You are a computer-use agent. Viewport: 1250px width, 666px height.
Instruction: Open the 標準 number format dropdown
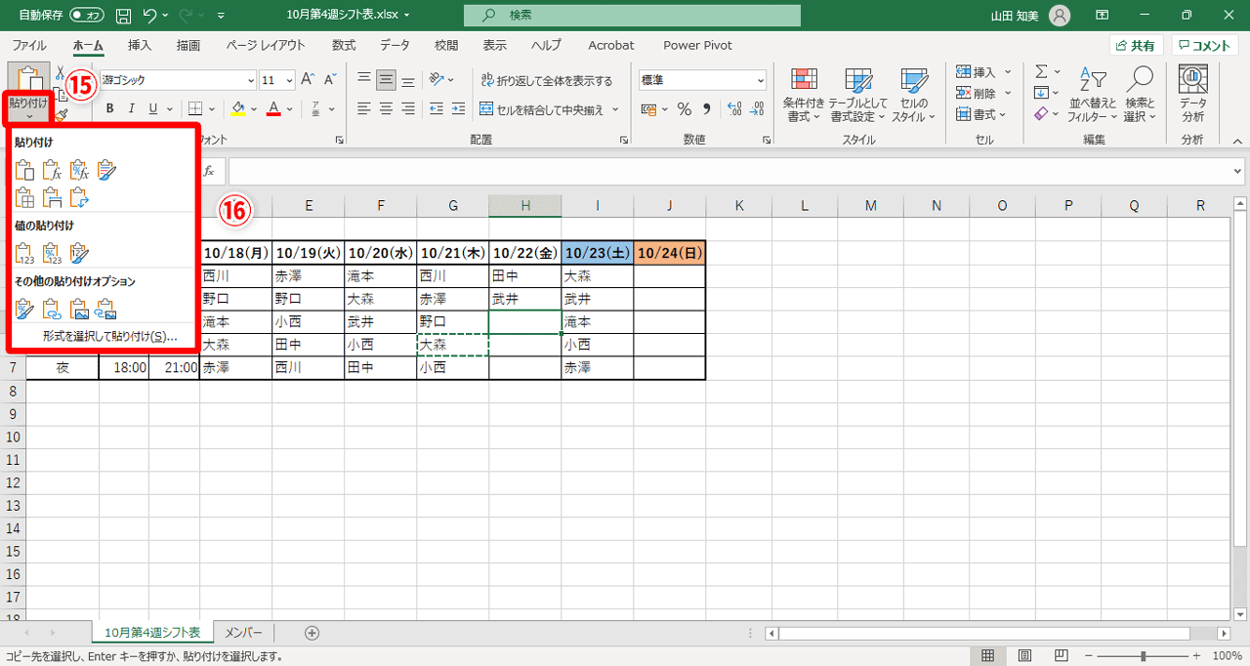tap(759, 80)
